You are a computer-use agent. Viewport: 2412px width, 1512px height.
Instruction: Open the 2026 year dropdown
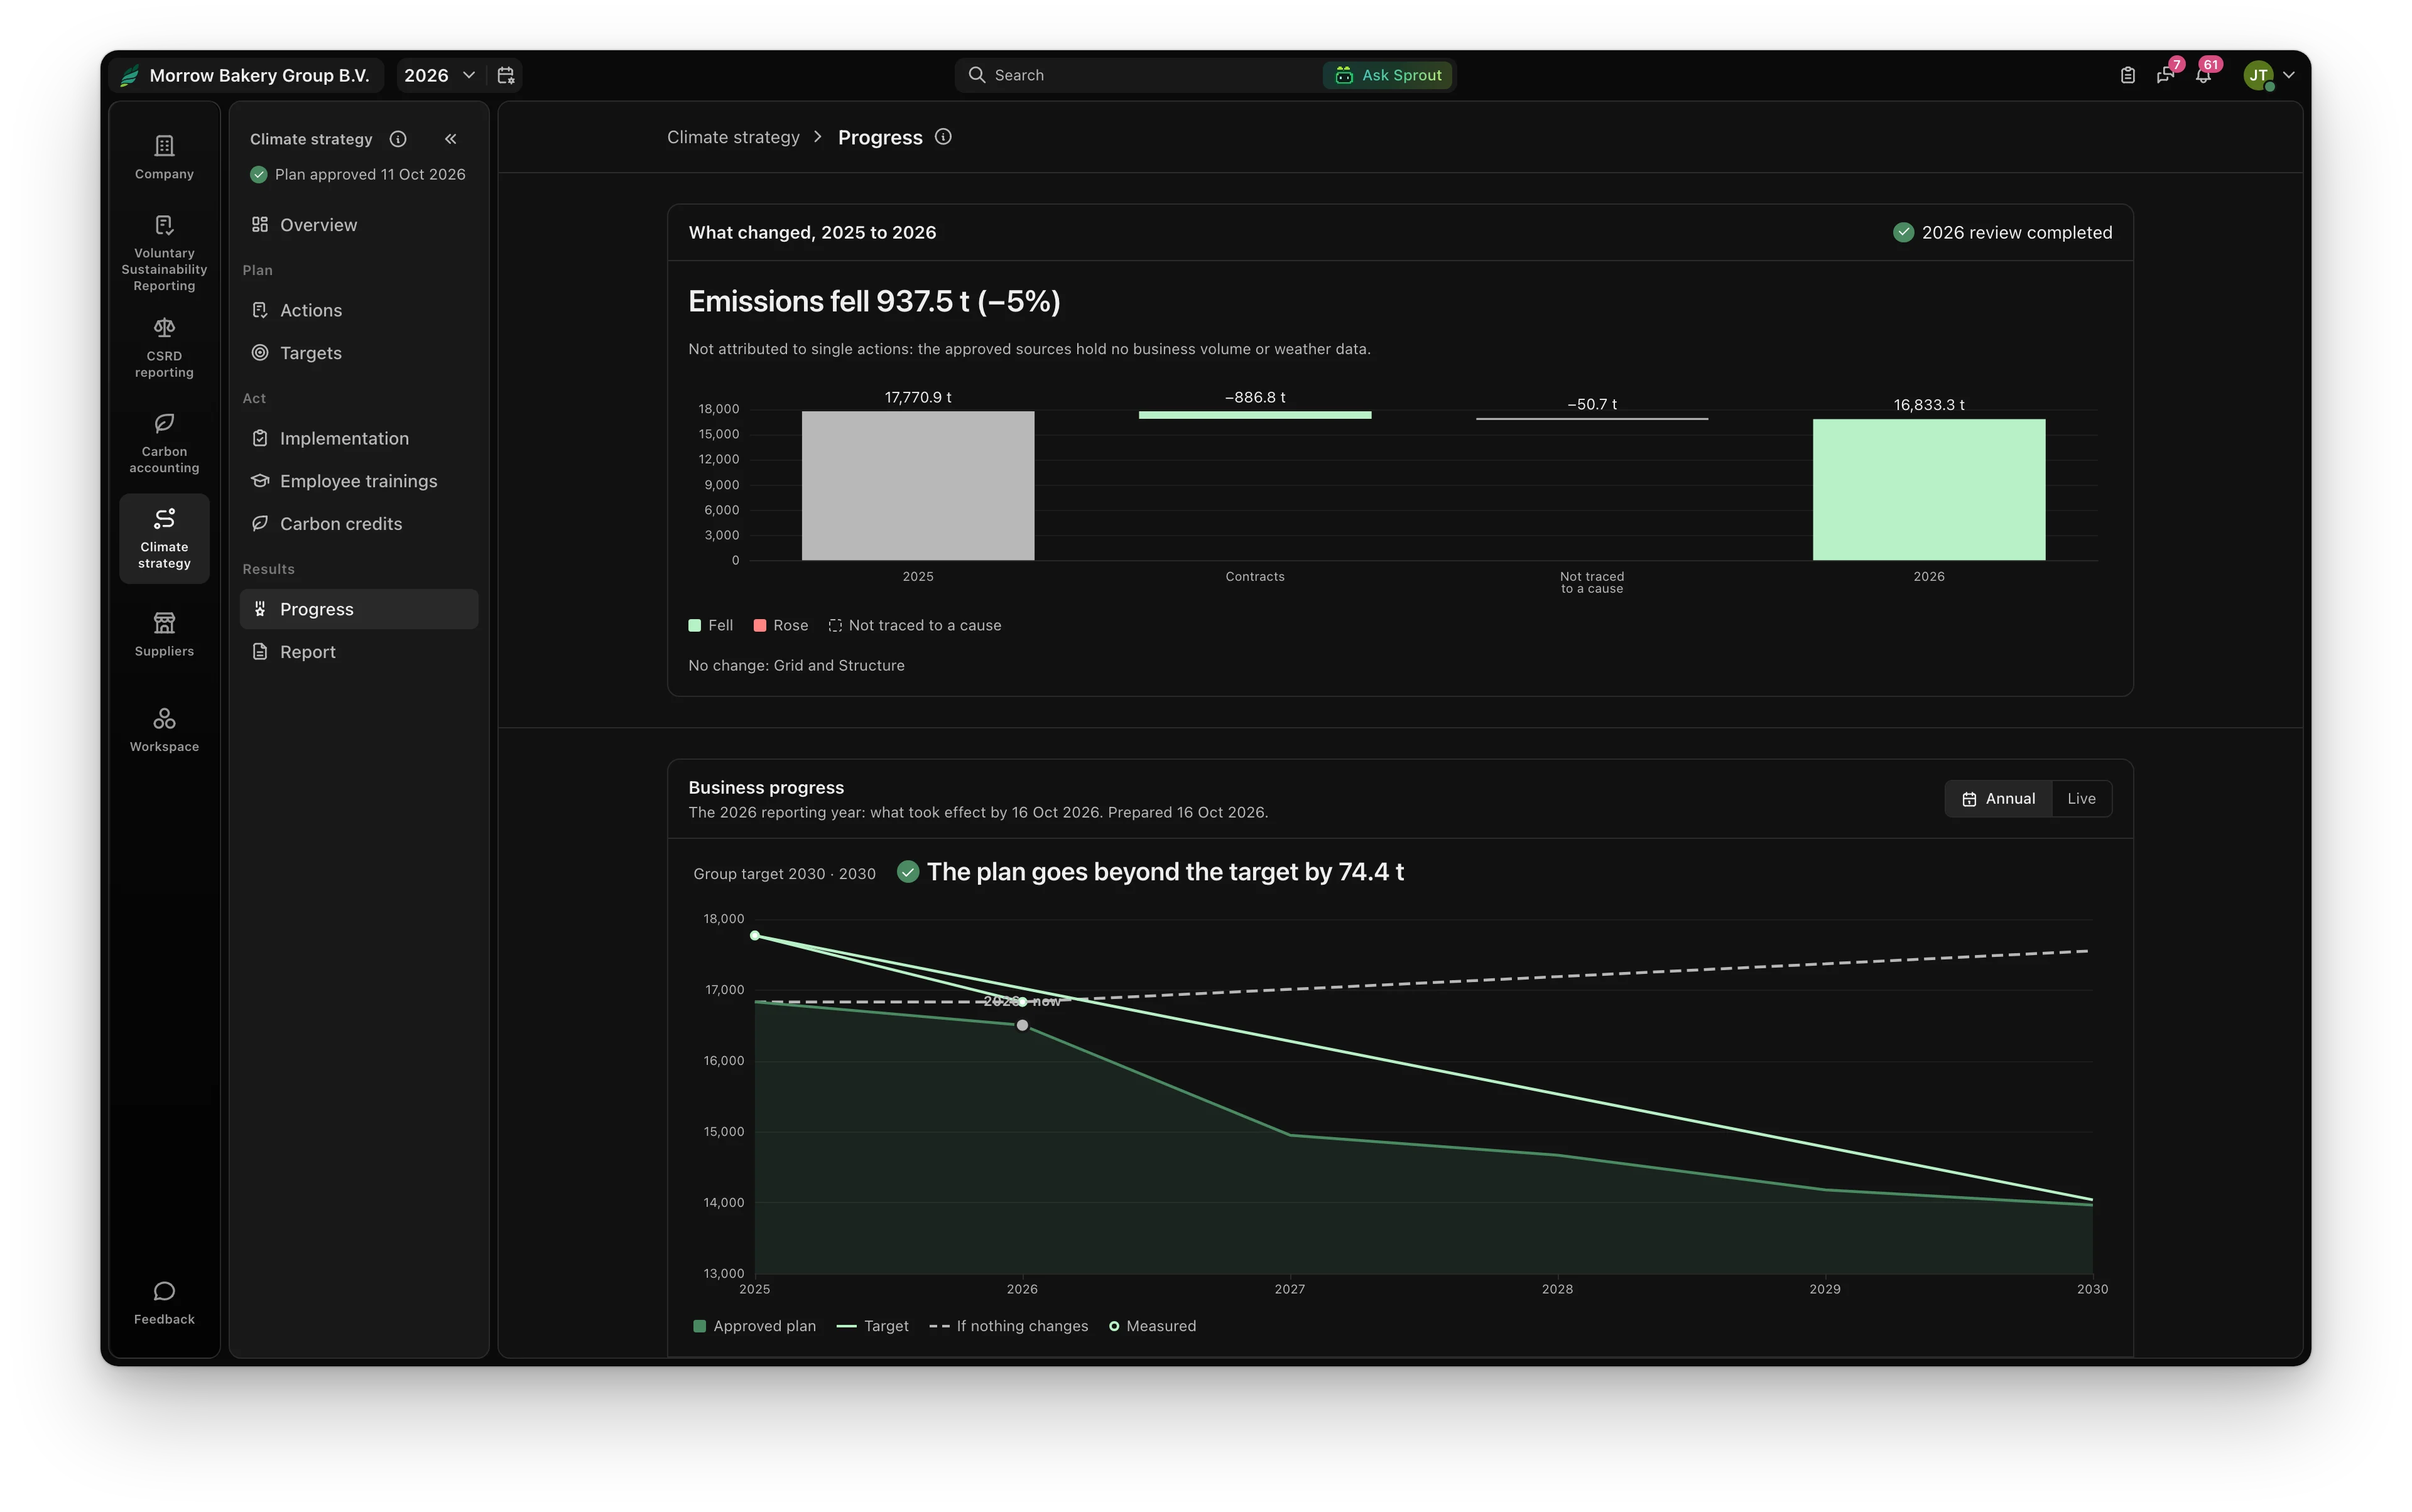pos(439,75)
